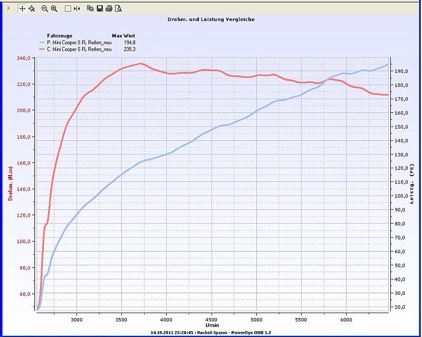422x337 pixels.
Task: Expand the toolbar arrow at far left
Action: (x=8, y=8)
